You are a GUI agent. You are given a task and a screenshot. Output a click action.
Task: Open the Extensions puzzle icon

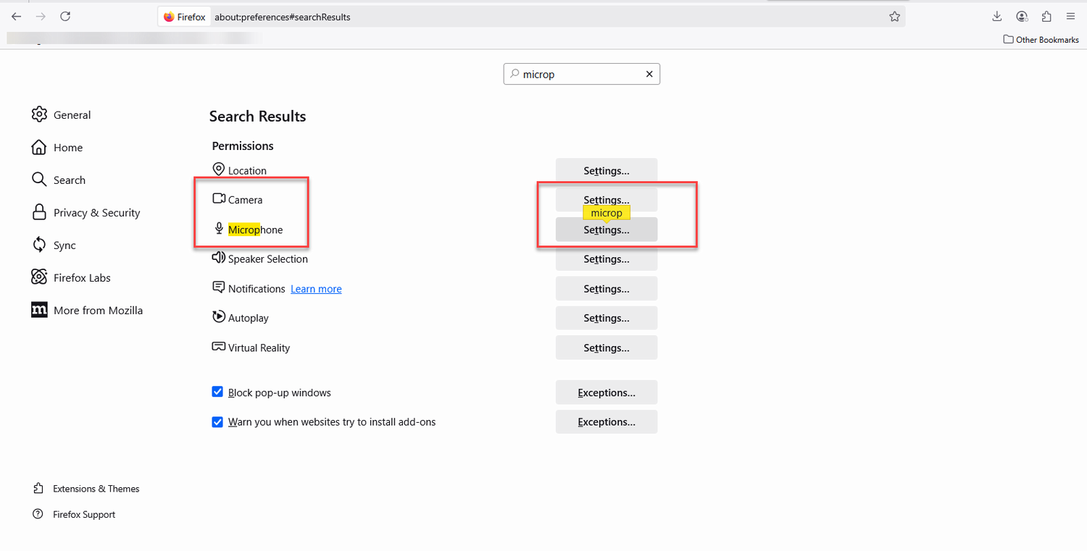[1046, 17]
